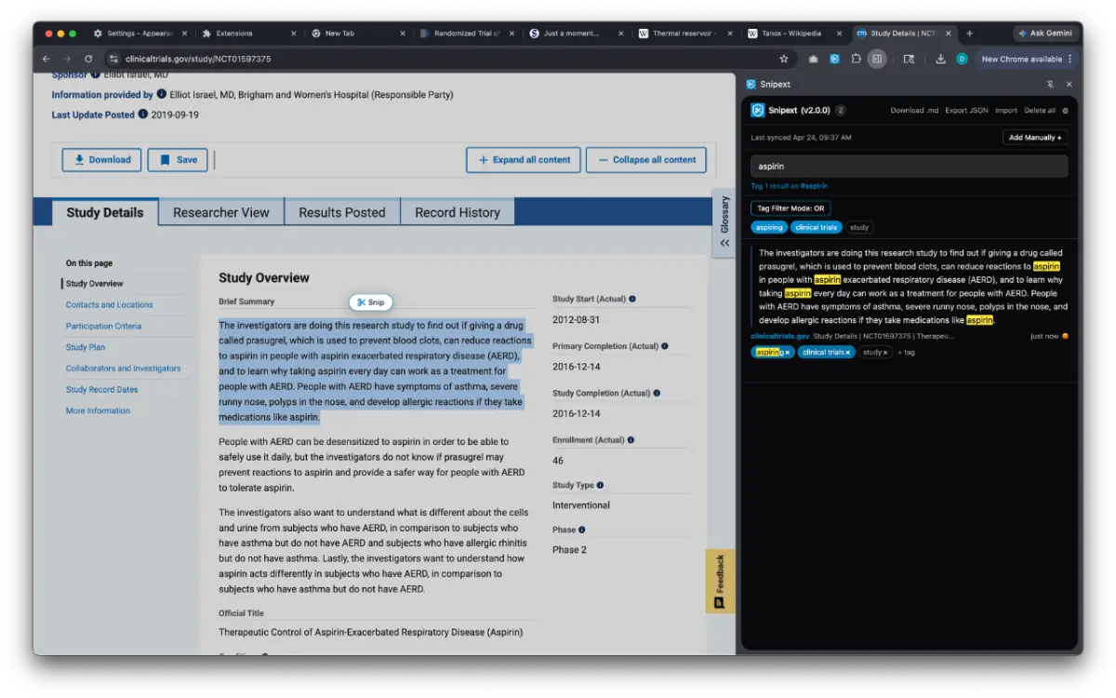Bookmark this page with the star icon

point(784,59)
